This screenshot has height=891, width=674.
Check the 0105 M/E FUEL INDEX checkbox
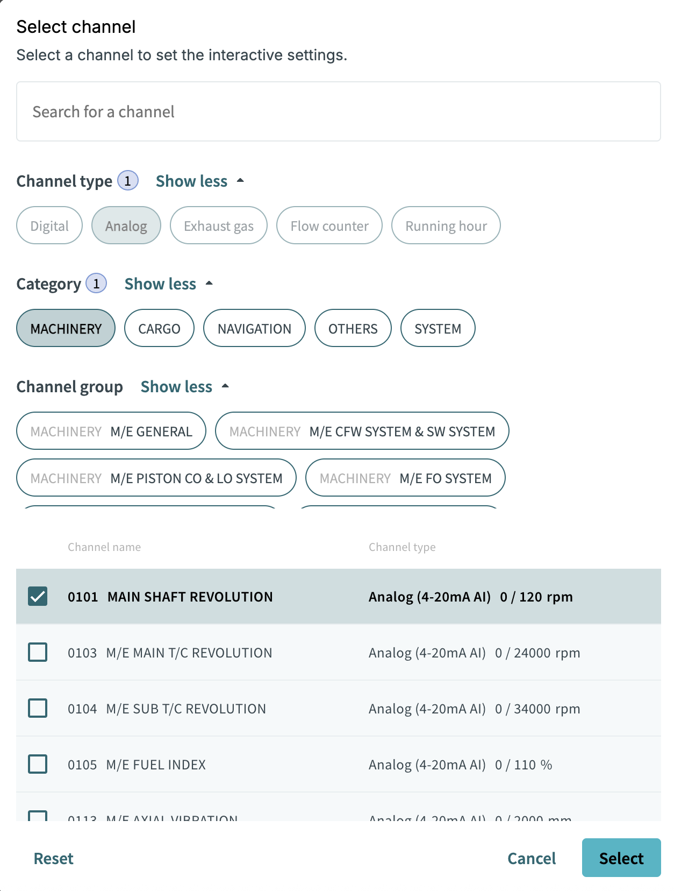click(x=38, y=765)
